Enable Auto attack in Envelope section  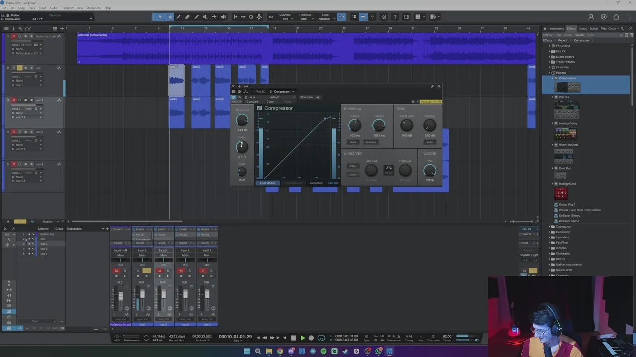pyautogui.click(x=353, y=142)
